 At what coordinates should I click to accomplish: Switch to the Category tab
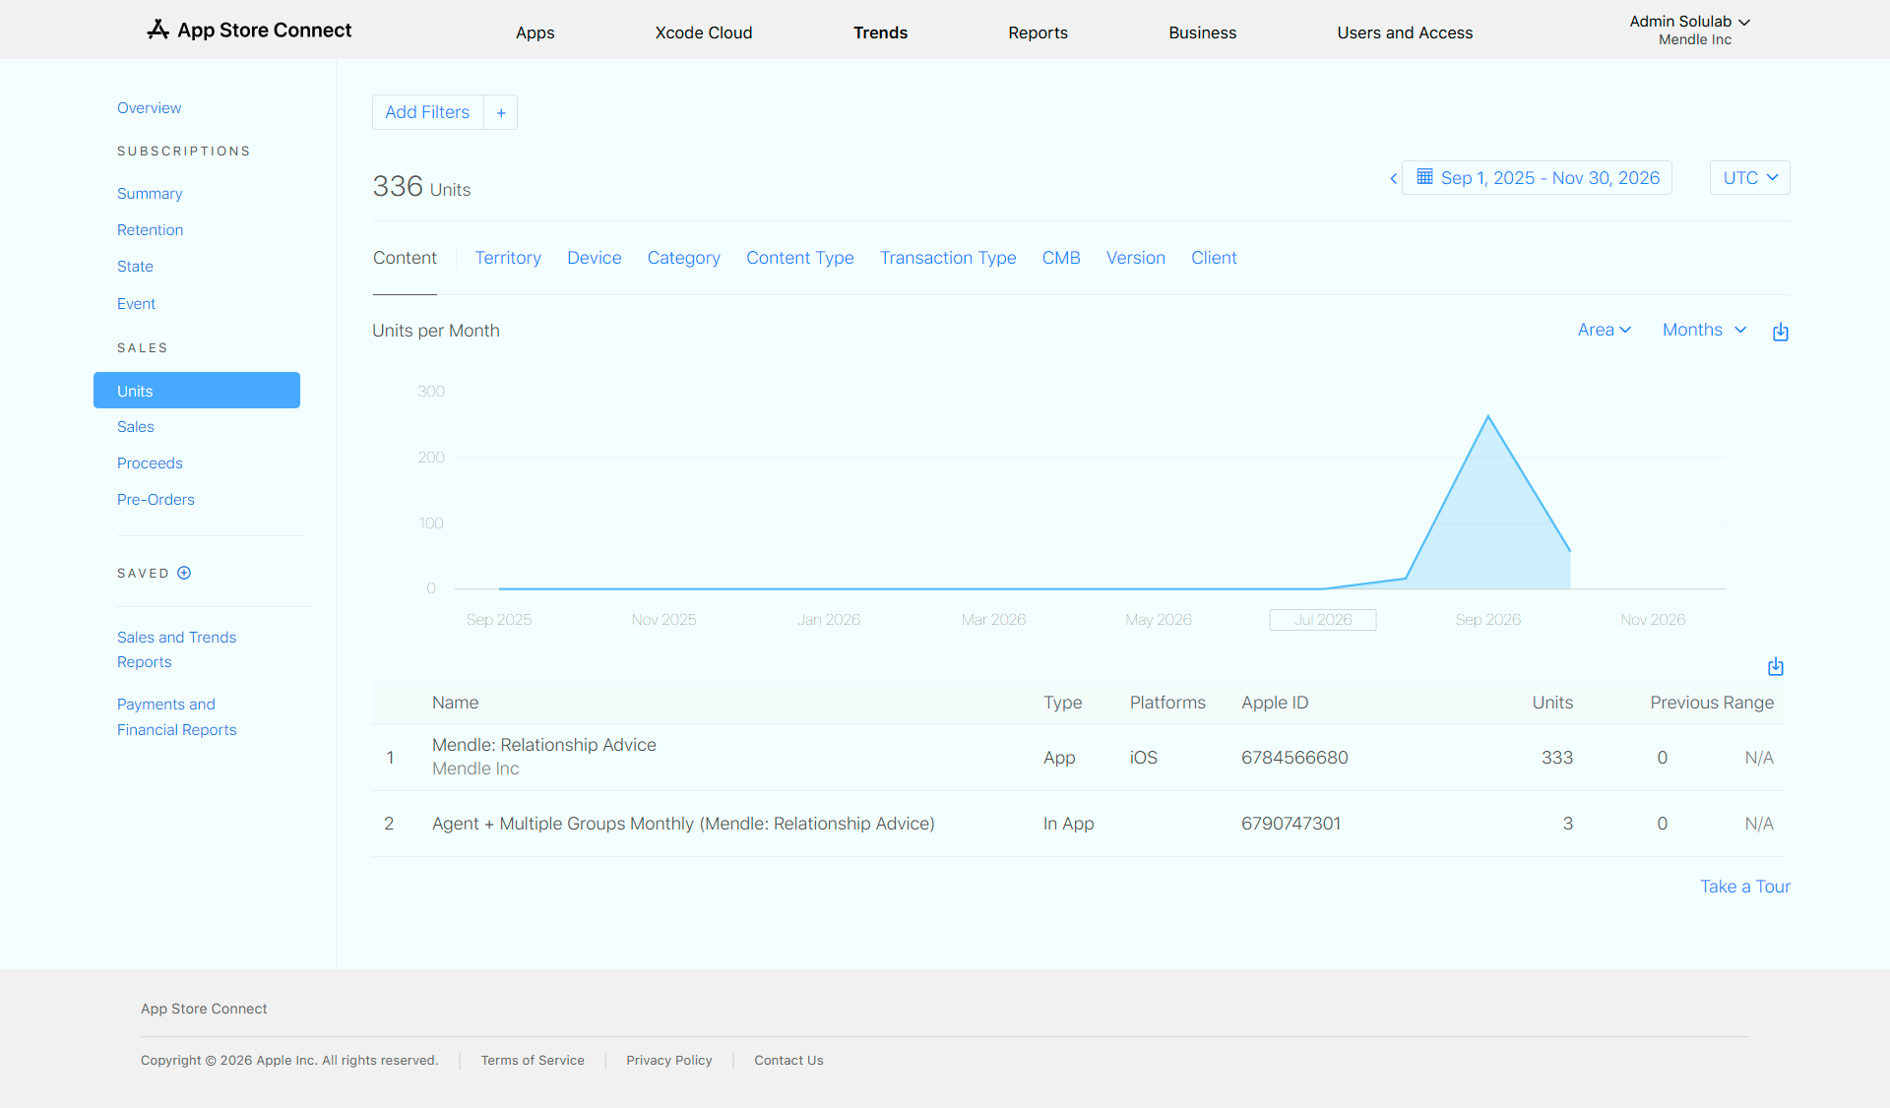point(683,258)
